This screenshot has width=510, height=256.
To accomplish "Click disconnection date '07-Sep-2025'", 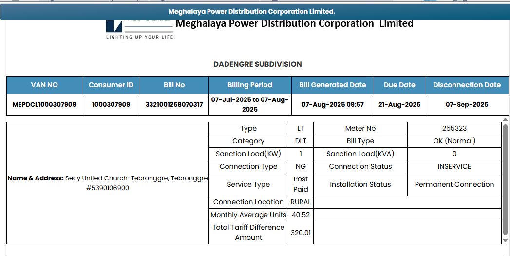I will coord(467,104).
